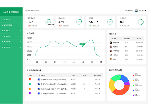Click the 16% MAC legend entry
Image resolution: width=148 pixels, height=111 pixels.
point(136,90)
